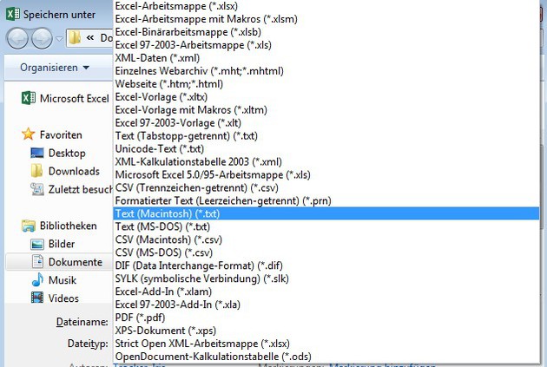Choose Formatierter Text (Leerzeichen-getrennt) (*.prn)
Screen dimensions: 547x367
326,200
